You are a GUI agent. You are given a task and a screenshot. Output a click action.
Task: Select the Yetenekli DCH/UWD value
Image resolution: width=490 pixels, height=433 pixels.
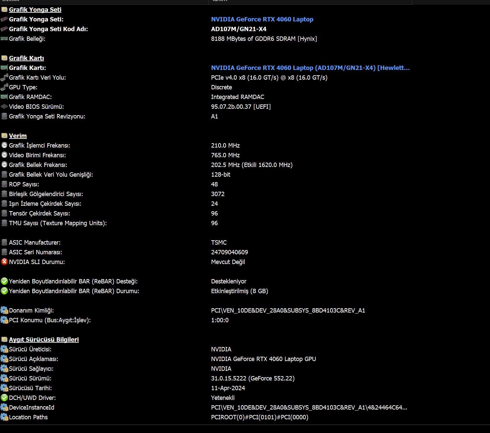[223, 398]
